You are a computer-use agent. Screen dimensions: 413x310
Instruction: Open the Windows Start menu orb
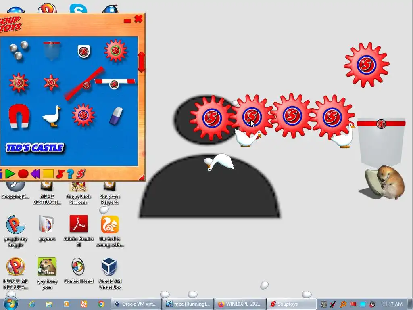click(x=10, y=304)
